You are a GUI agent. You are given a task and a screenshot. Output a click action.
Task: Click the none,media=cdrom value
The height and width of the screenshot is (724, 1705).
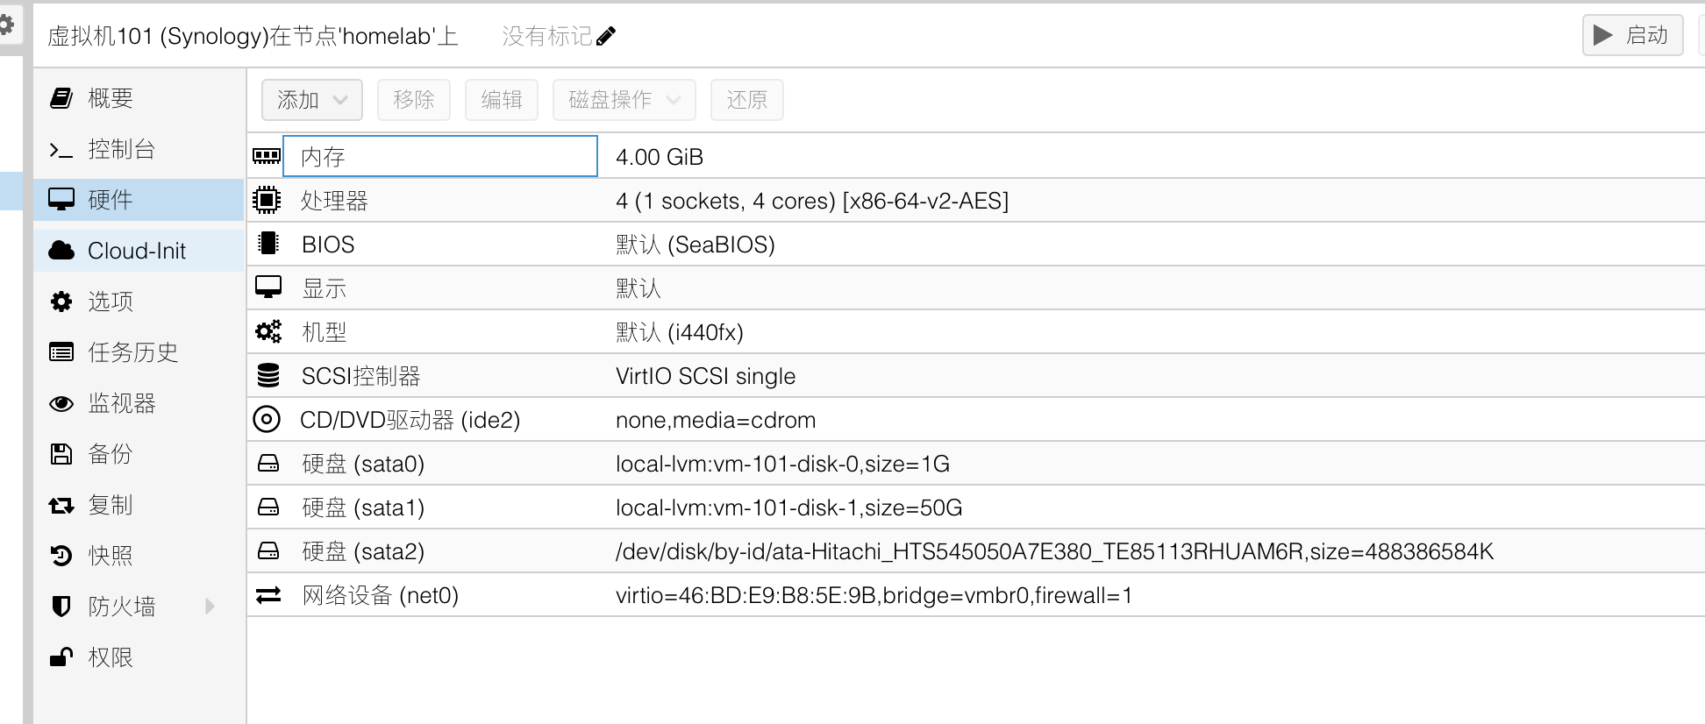pos(716,420)
